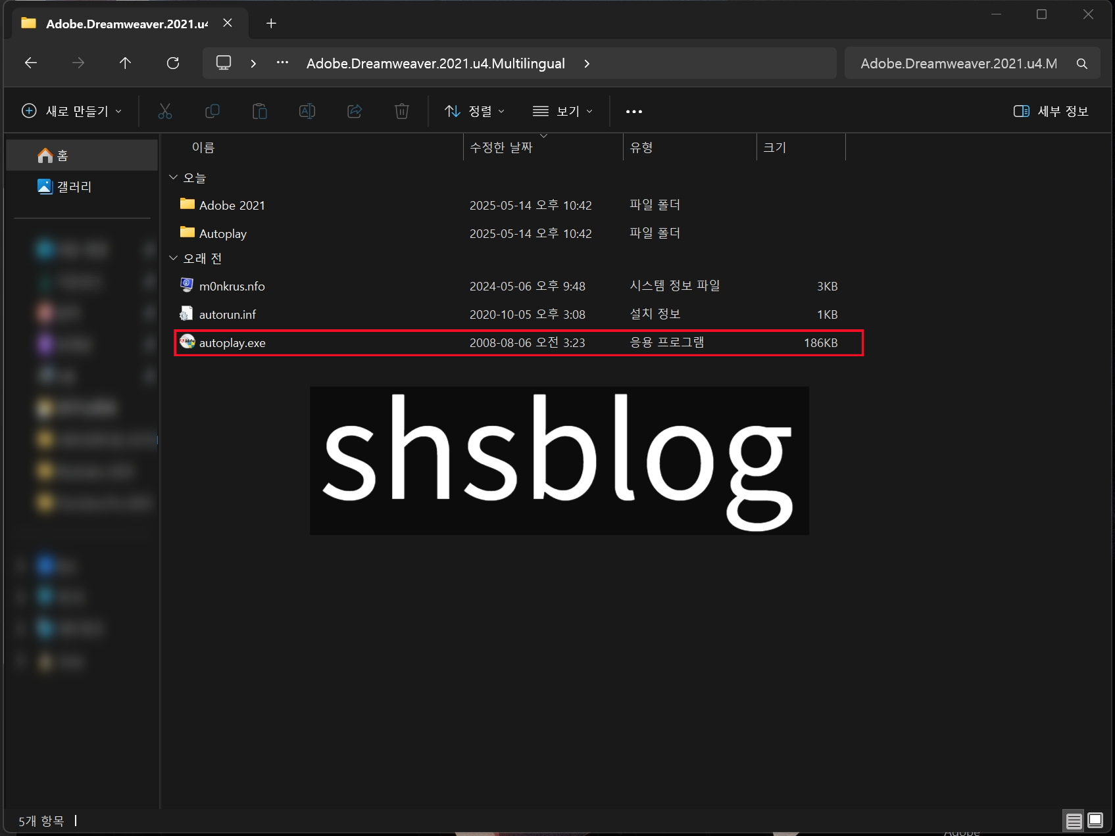Click the Copy icon in toolbar
The width and height of the screenshot is (1115, 836).
[212, 111]
